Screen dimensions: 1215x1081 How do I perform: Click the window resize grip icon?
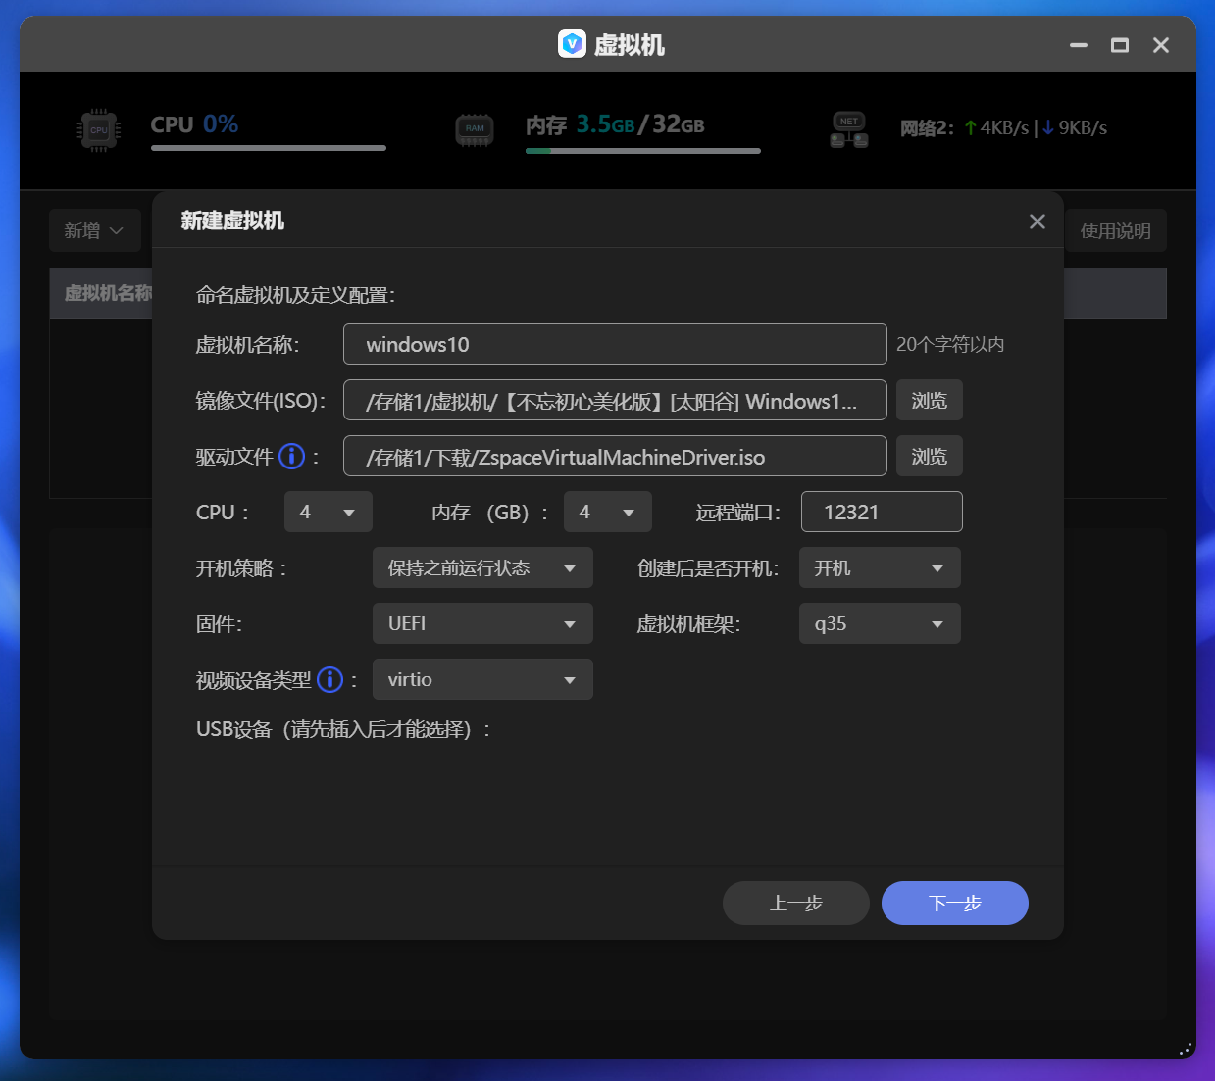[1186, 1049]
